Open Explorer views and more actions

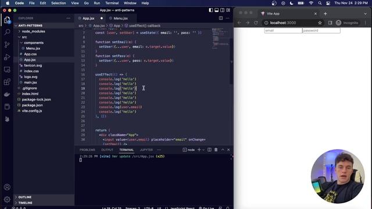tap(69, 18)
